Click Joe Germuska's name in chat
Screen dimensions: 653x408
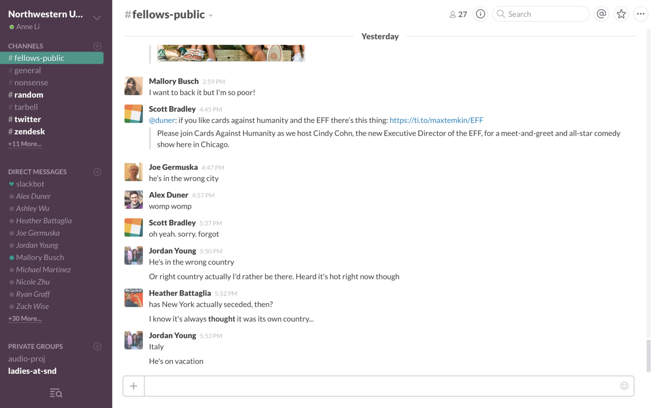pos(173,167)
